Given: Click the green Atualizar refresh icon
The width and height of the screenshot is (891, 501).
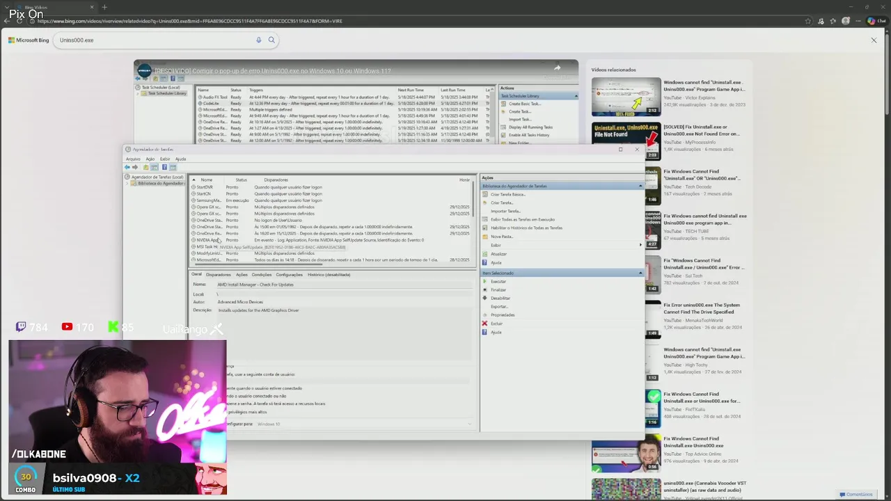Looking at the screenshot, I should pos(485,254).
